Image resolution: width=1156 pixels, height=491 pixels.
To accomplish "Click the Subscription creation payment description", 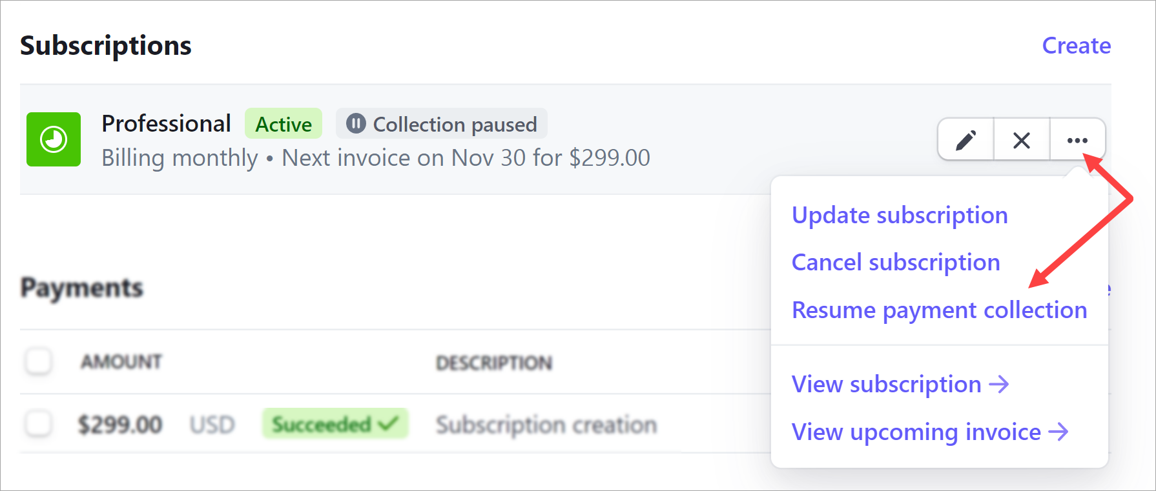I will (x=546, y=425).
